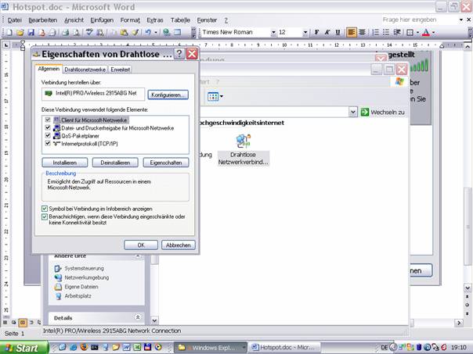473x354 pixels.
Task: Switch to the Drahtlosnetzwerke tab
Action: point(85,70)
